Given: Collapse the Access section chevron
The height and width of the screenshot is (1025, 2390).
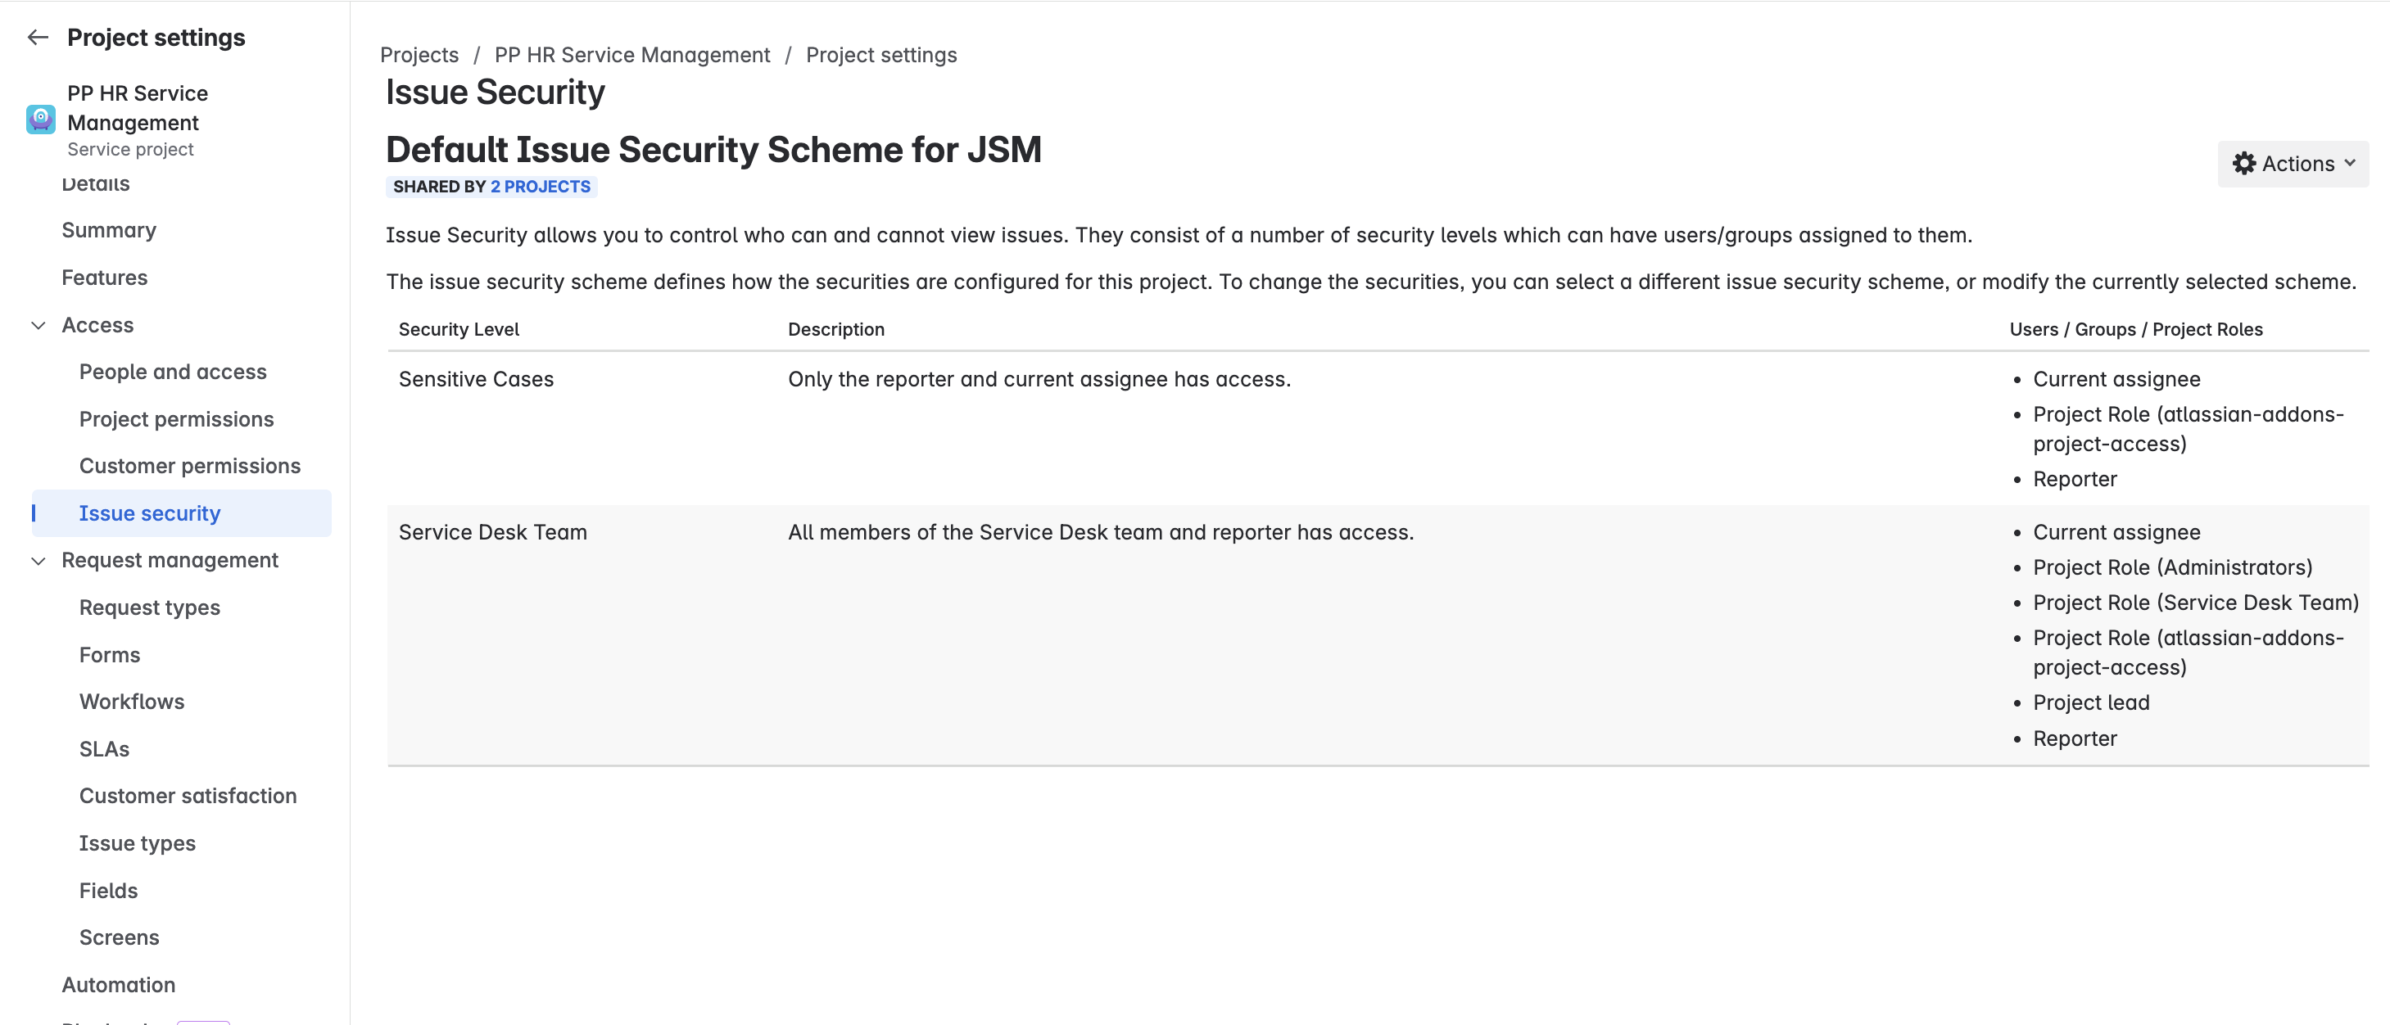Looking at the screenshot, I should click(x=39, y=326).
